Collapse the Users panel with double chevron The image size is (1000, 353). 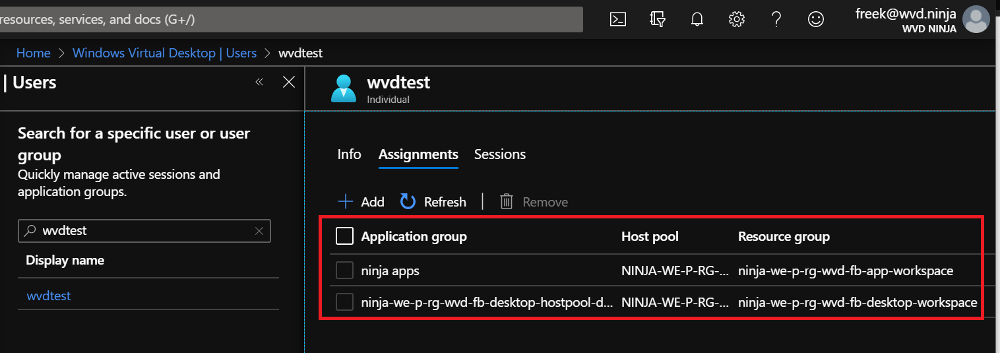point(259,82)
